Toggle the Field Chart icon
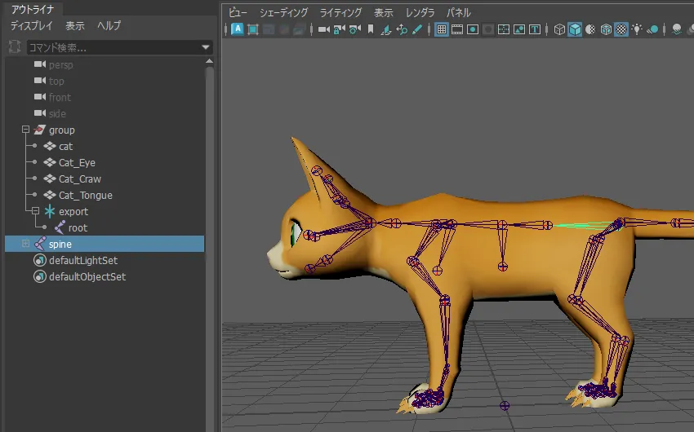This screenshot has height=432, width=694. point(504,29)
